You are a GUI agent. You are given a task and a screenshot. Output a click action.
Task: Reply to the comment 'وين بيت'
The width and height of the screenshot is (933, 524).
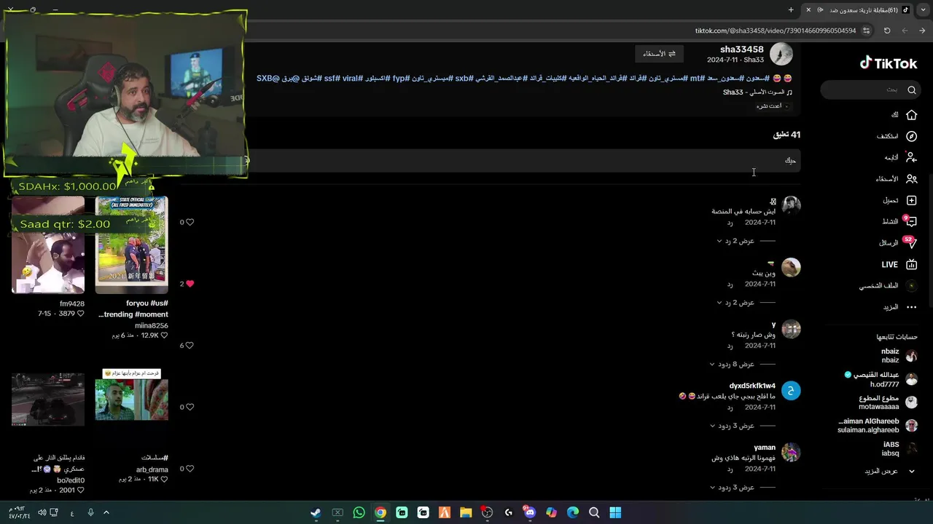730,284
